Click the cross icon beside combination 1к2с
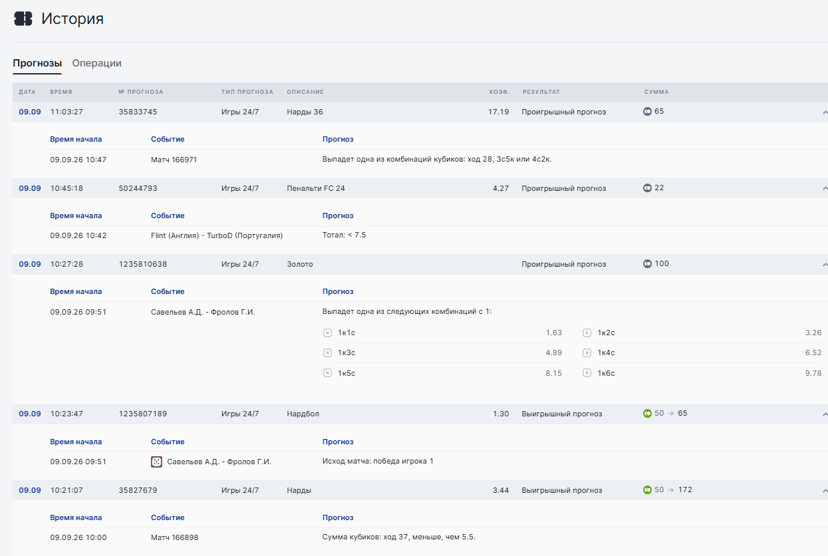828x556 pixels. click(587, 333)
